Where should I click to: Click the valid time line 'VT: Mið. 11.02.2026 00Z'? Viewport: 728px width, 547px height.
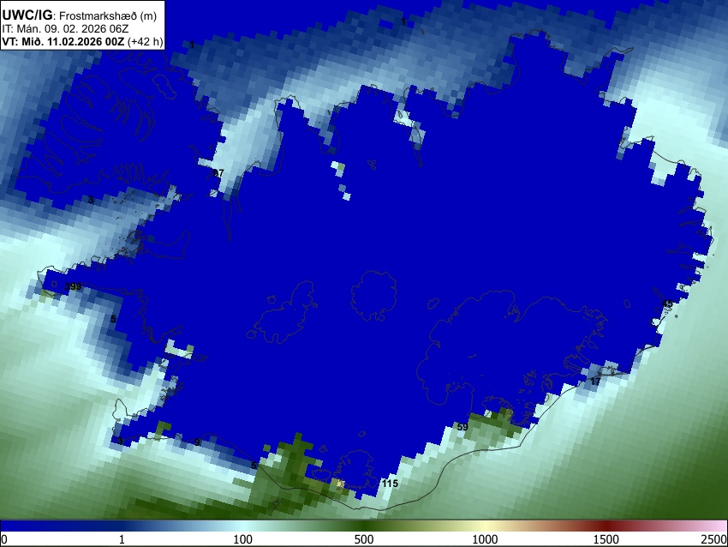click(x=63, y=41)
